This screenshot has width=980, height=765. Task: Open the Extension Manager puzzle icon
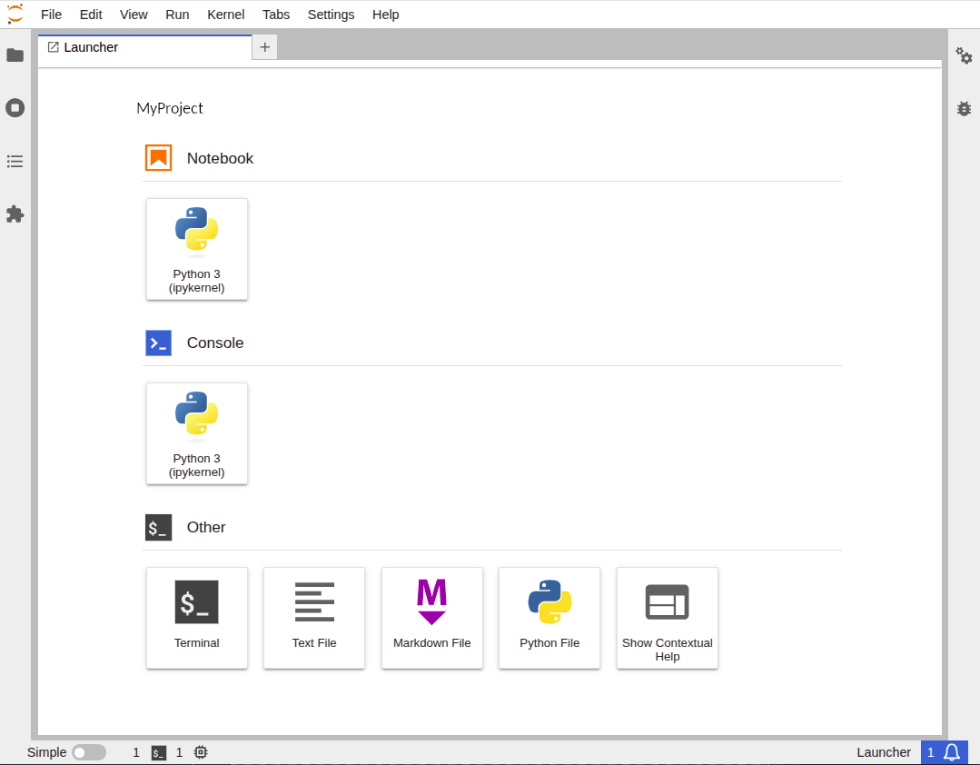click(15, 214)
